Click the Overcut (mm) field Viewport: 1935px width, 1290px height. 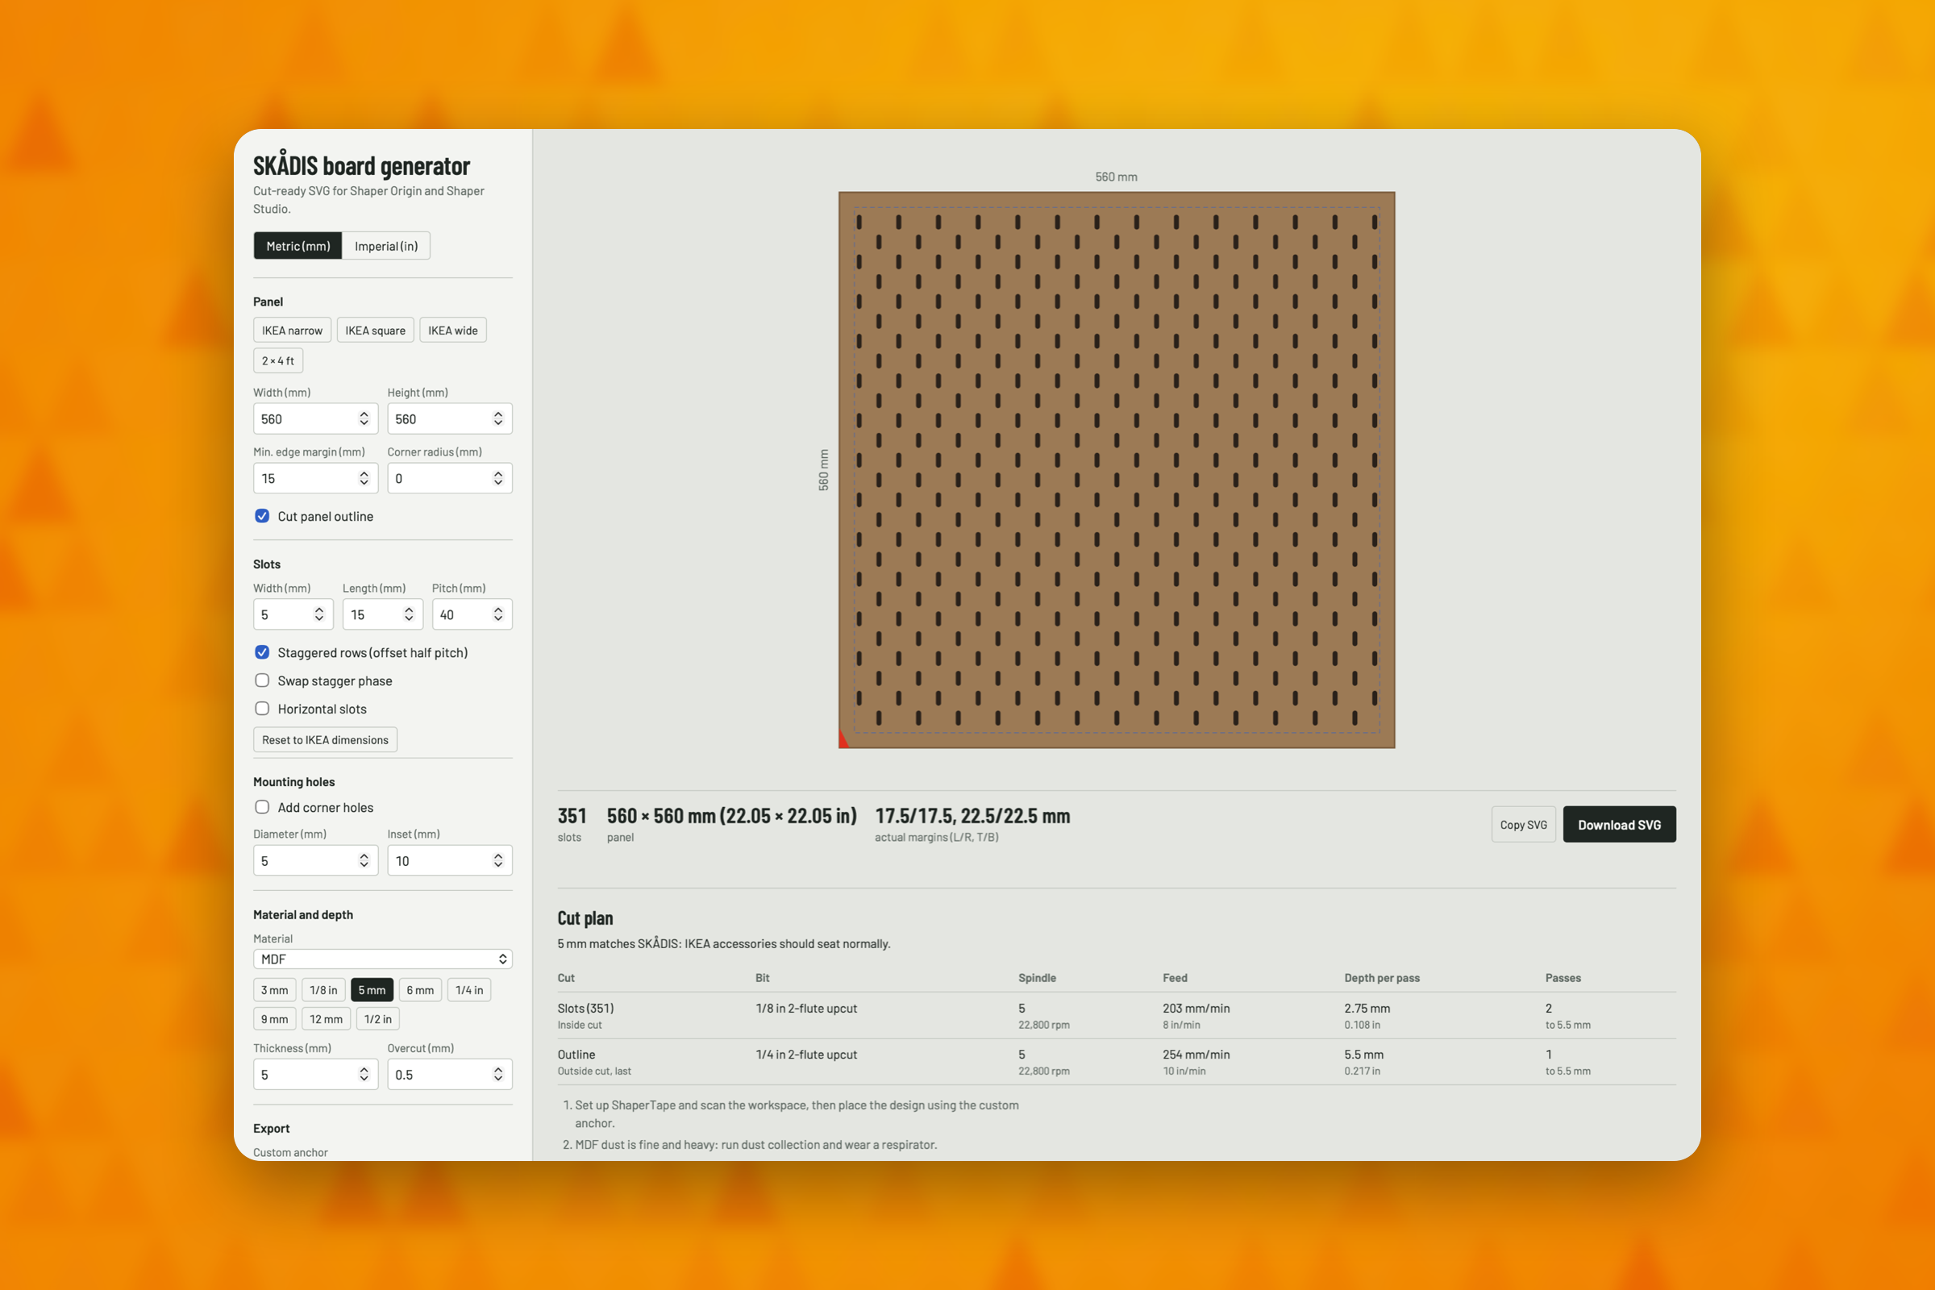point(449,1075)
